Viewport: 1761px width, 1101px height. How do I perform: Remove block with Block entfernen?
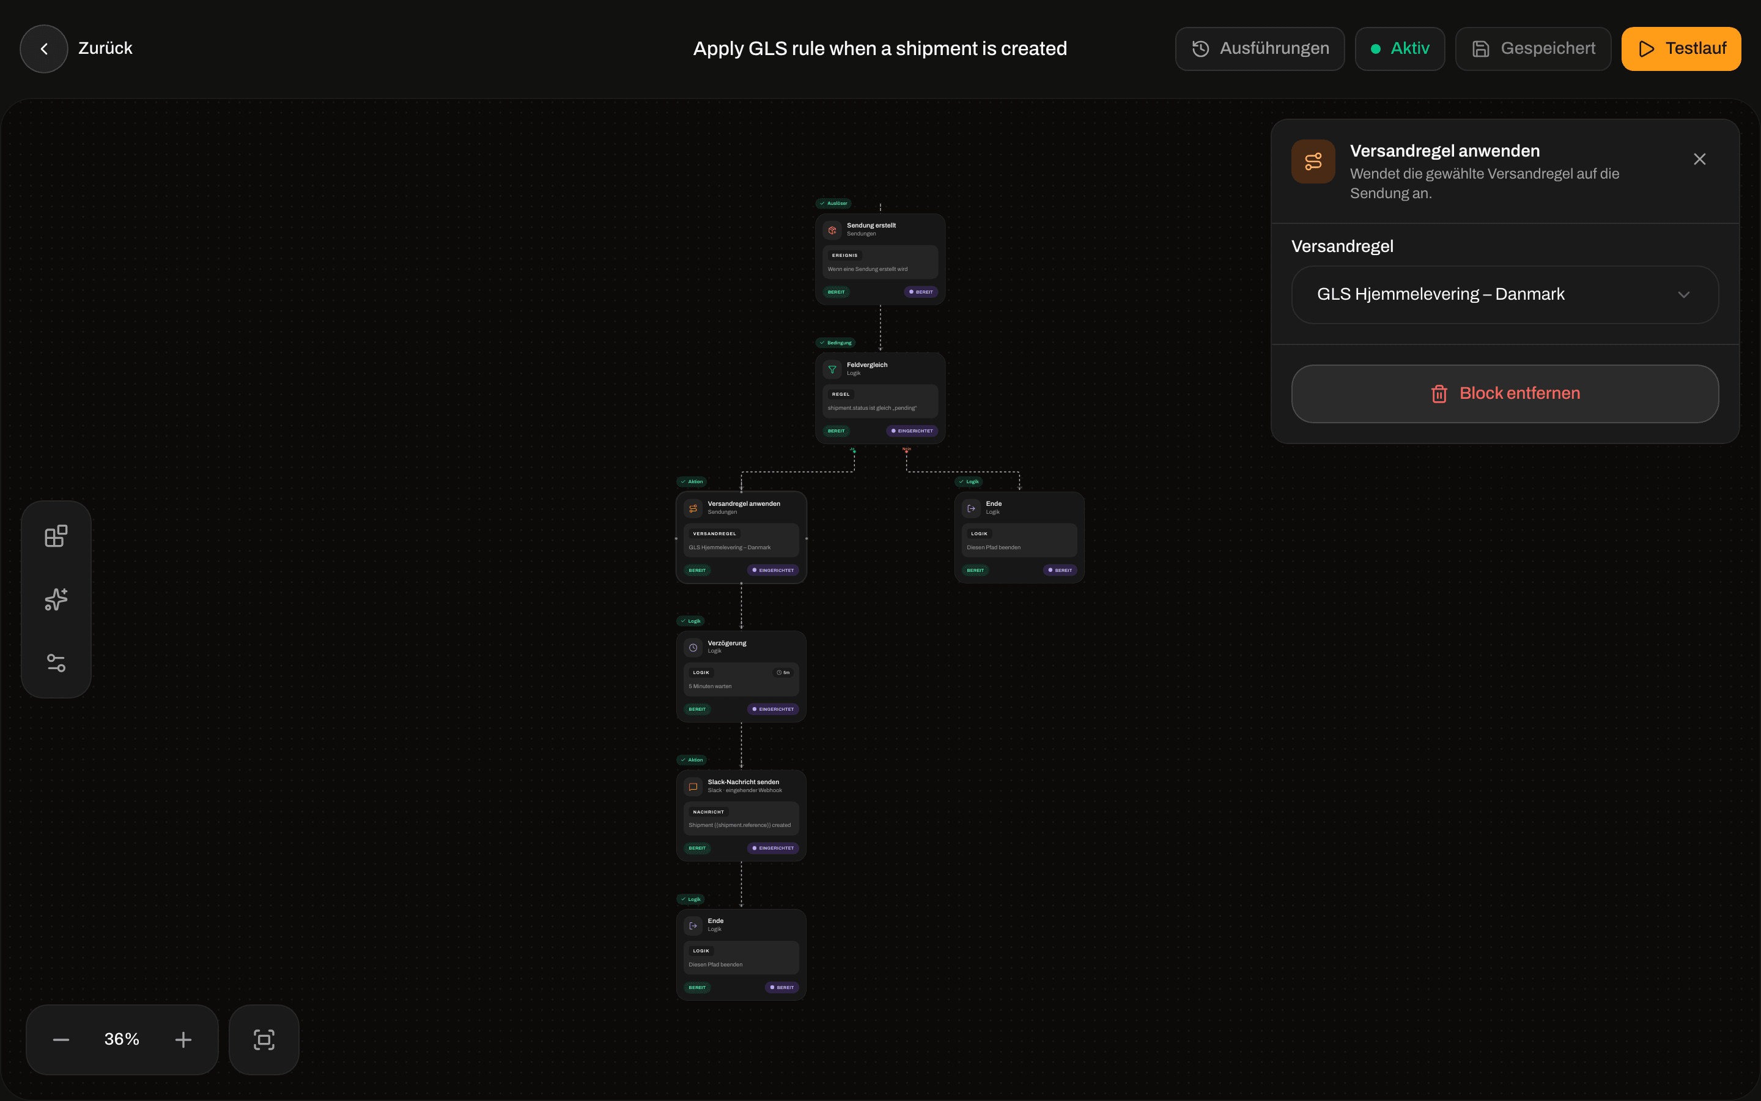point(1505,393)
